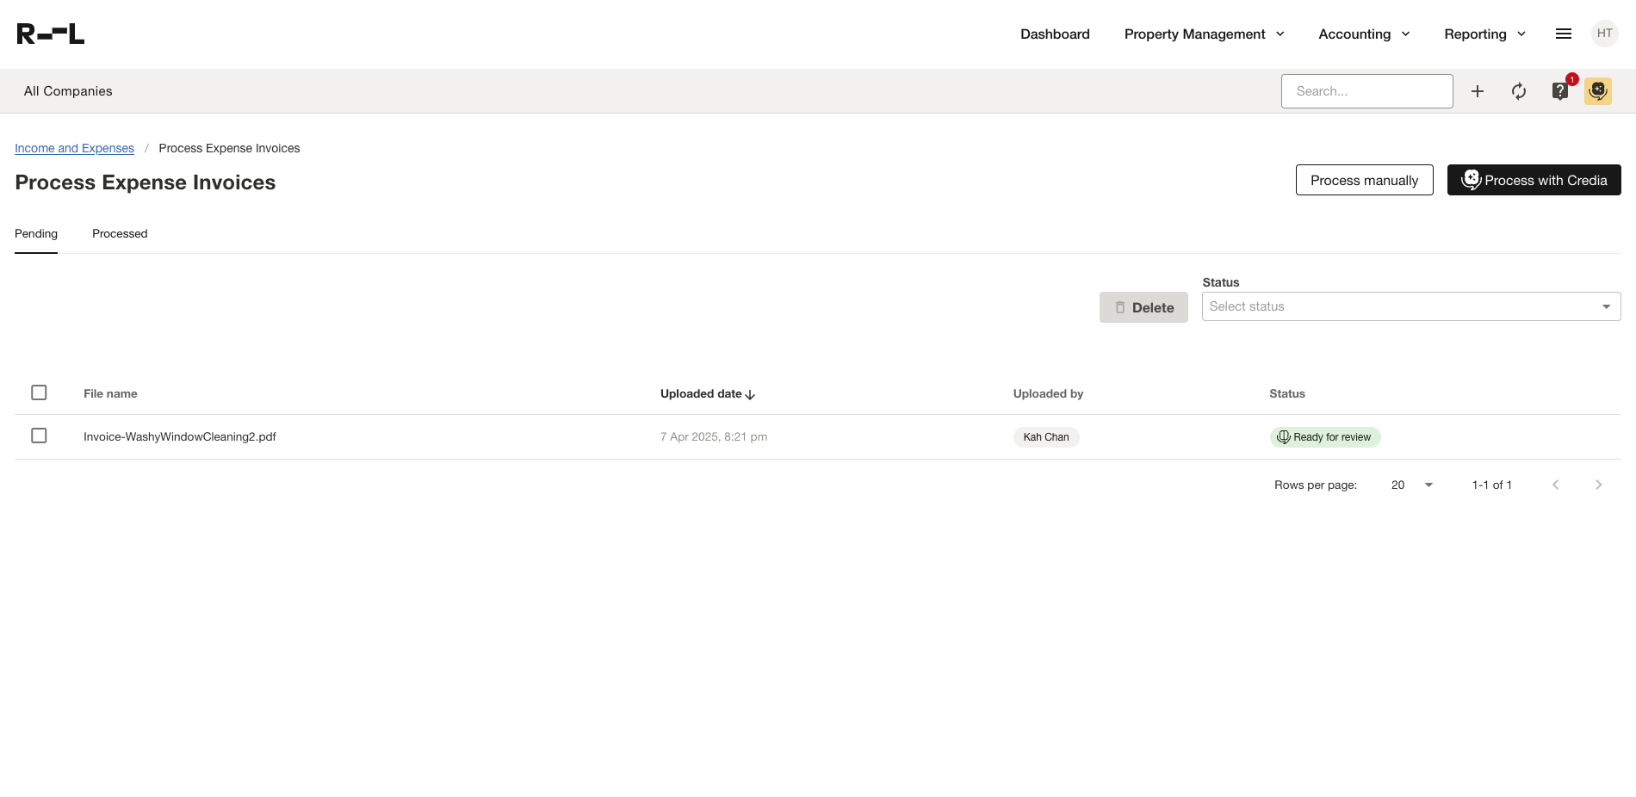Click the Uploaded by column header

click(x=1048, y=394)
